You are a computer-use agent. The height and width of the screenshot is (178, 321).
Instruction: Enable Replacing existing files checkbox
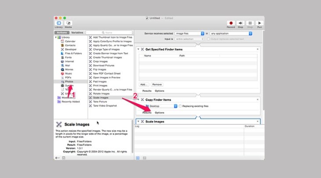(180, 106)
